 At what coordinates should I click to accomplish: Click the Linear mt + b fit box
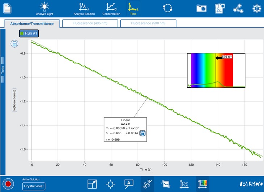pyautogui.click(x=125, y=130)
